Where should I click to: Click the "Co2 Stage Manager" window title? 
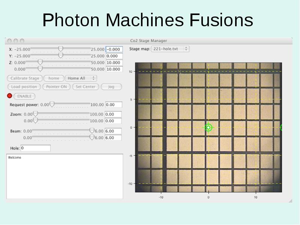click(148, 40)
